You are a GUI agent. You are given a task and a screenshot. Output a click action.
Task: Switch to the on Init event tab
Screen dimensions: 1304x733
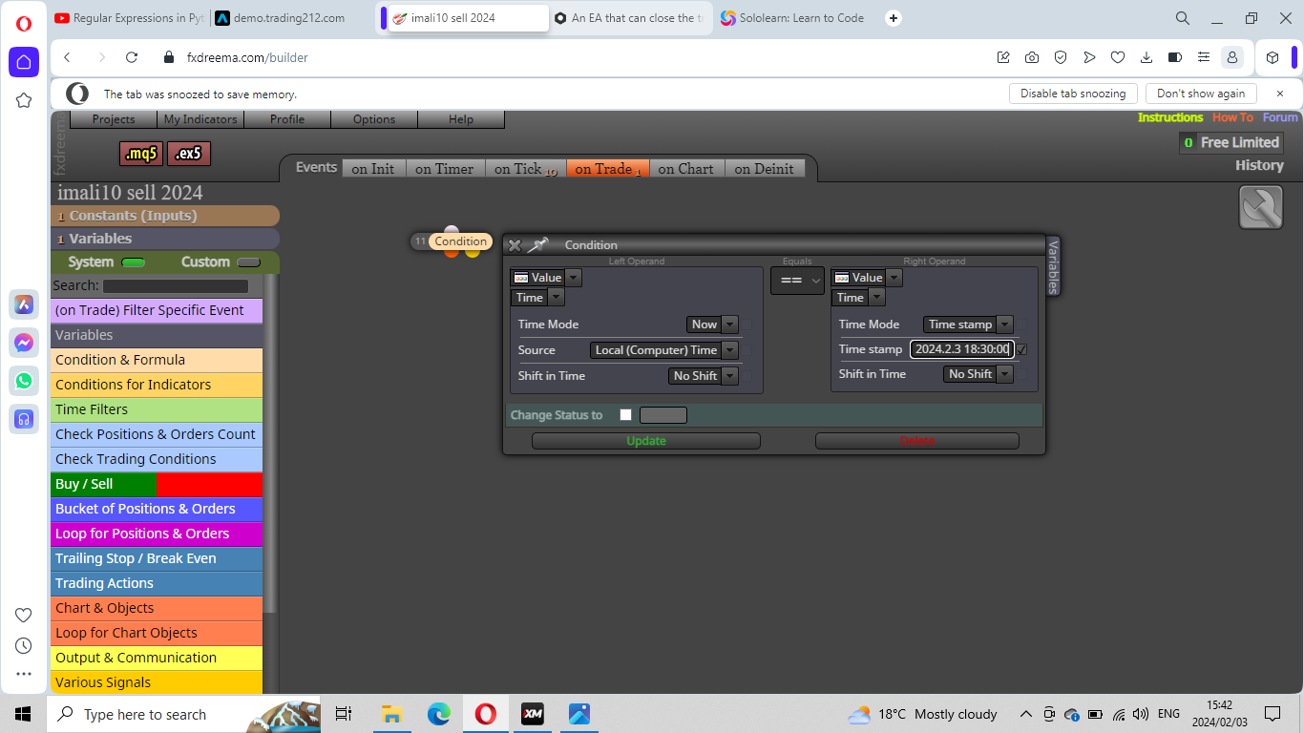(x=372, y=169)
